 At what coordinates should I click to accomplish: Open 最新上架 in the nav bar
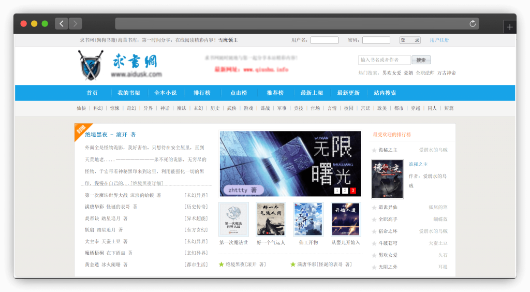tap(312, 93)
